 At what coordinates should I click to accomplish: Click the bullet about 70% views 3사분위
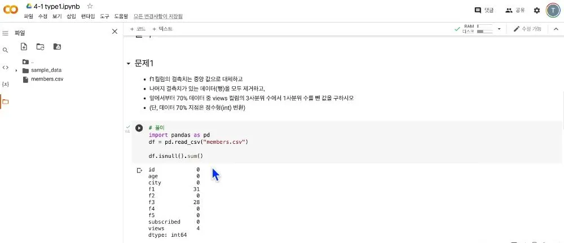click(252, 98)
